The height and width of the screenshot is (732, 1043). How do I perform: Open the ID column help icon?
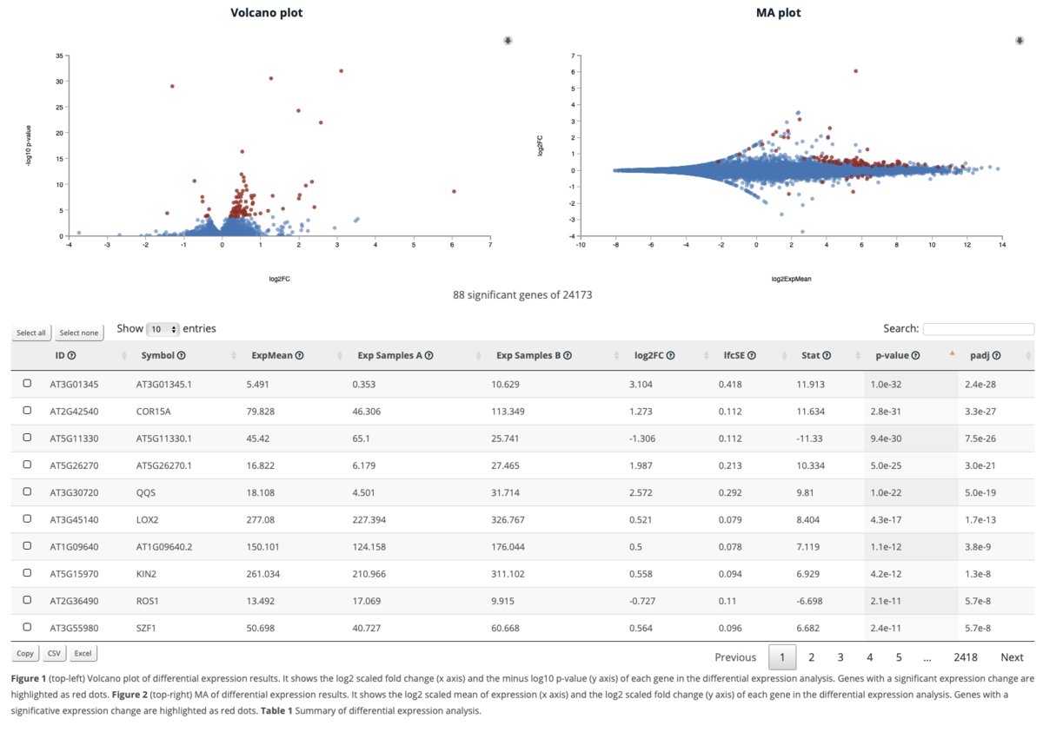click(72, 356)
